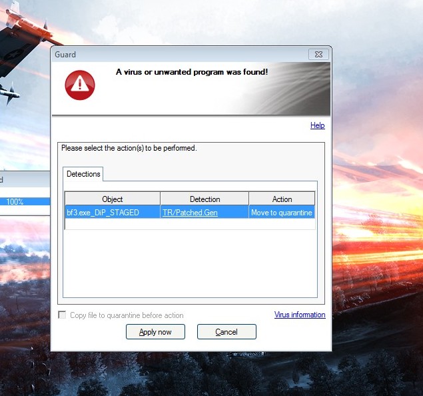Open the Virus information link

point(300,315)
